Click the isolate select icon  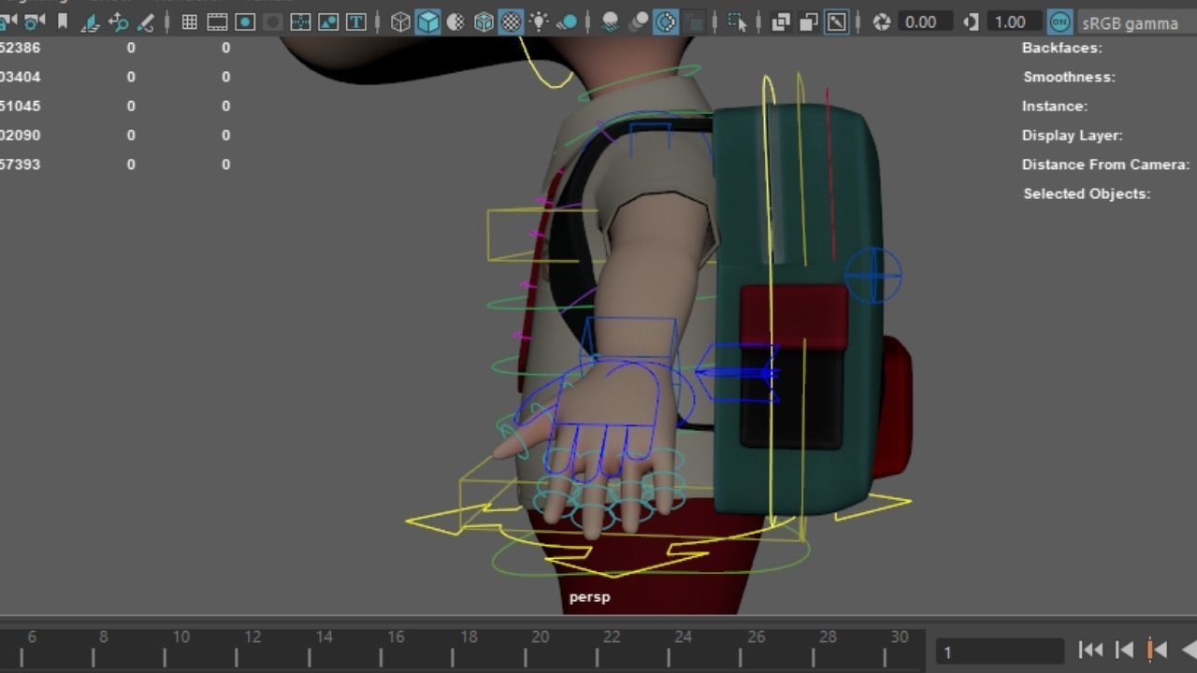coord(738,21)
